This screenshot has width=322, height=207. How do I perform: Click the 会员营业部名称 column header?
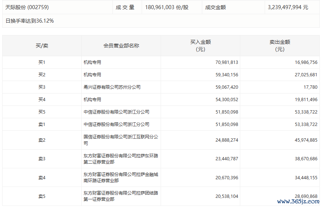(x=121, y=46)
